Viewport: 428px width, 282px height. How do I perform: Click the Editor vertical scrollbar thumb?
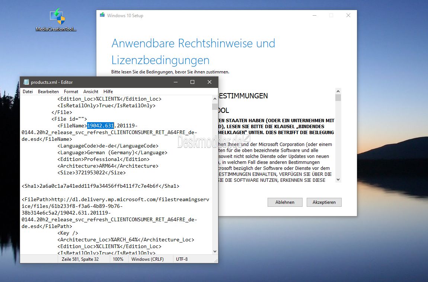pyautogui.click(x=215, y=107)
